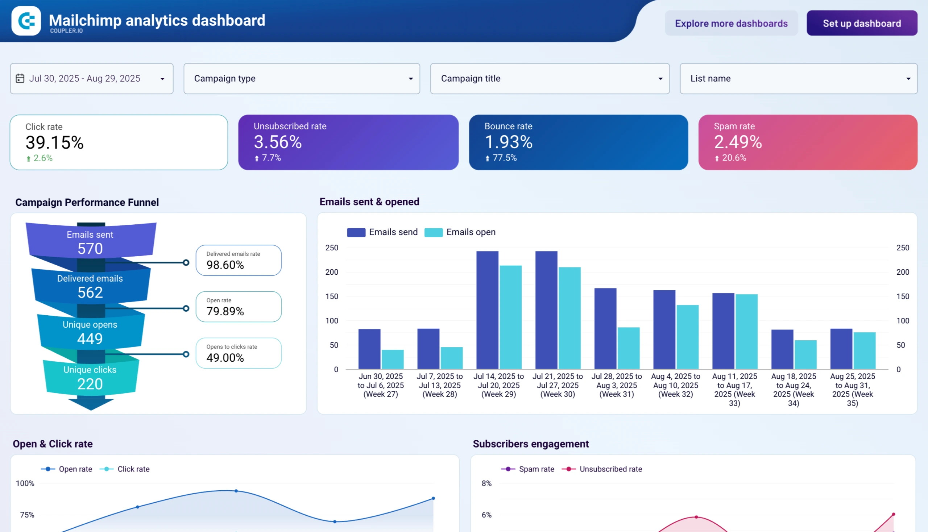The height and width of the screenshot is (532, 928).
Task: Click the increase arrow on Bounce rate card
Action: pyautogui.click(x=487, y=158)
